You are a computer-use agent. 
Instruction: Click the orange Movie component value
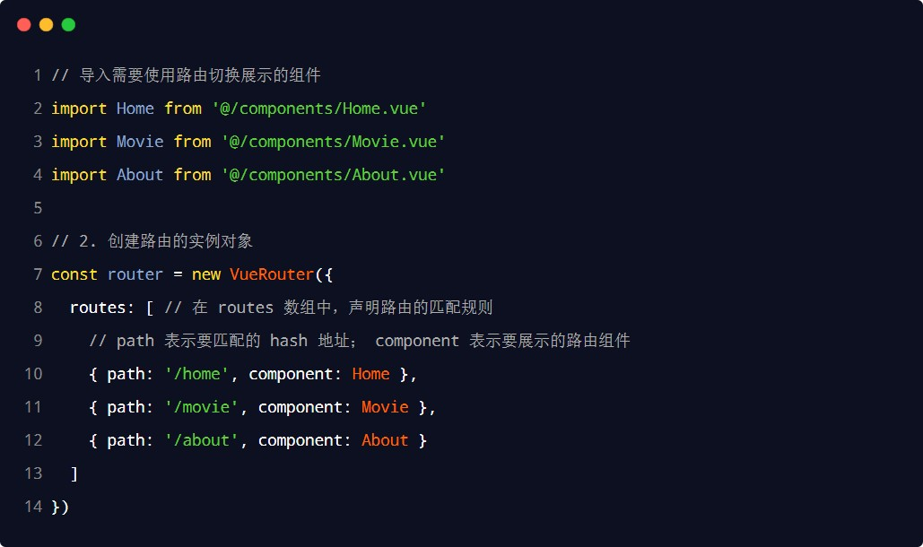pyautogui.click(x=385, y=407)
